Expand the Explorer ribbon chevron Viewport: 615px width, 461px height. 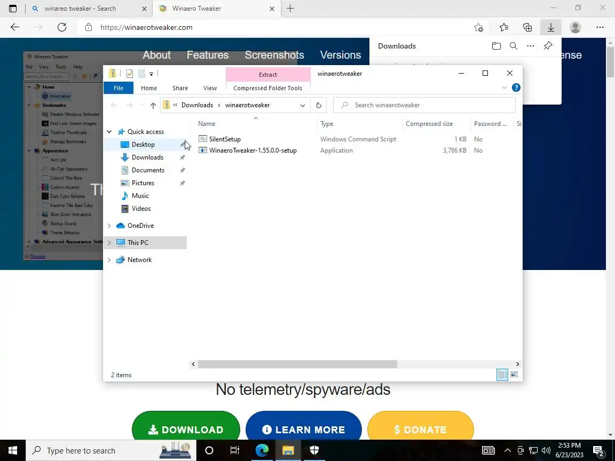pos(504,88)
